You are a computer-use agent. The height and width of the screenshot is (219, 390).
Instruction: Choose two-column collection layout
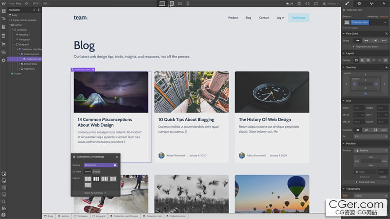[x=88, y=179]
